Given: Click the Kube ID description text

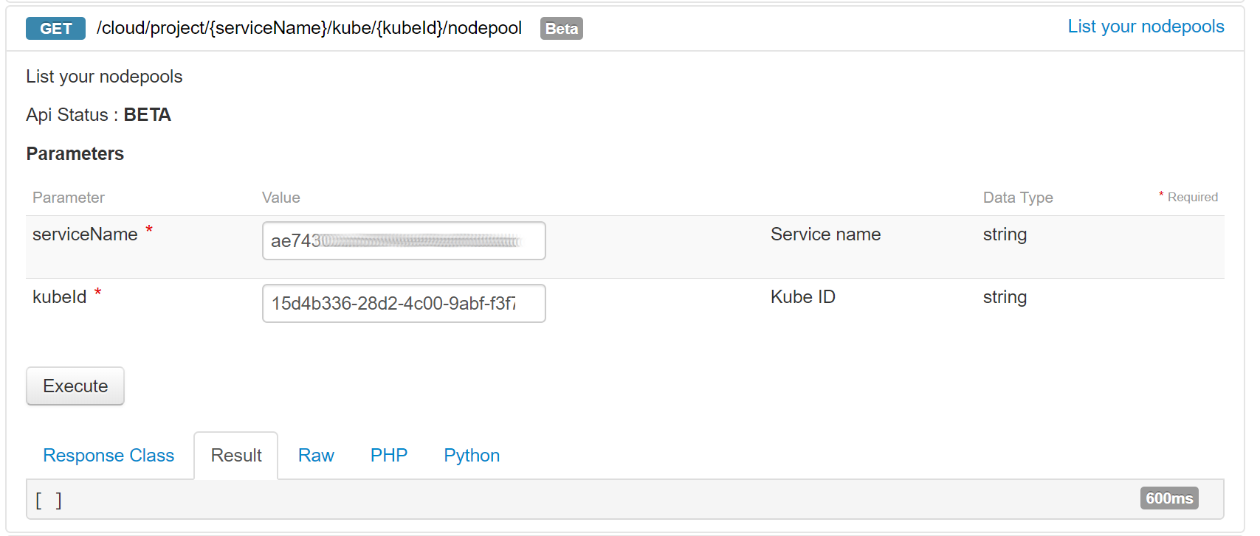Looking at the screenshot, I should tap(803, 297).
